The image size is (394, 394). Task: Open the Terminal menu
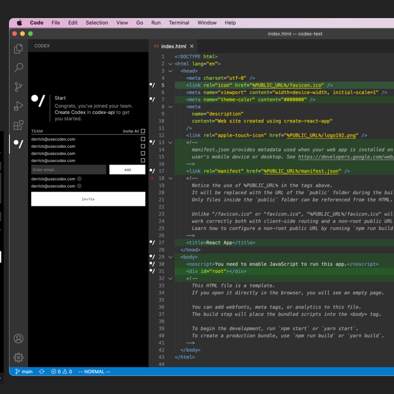[x=179, y=23]
